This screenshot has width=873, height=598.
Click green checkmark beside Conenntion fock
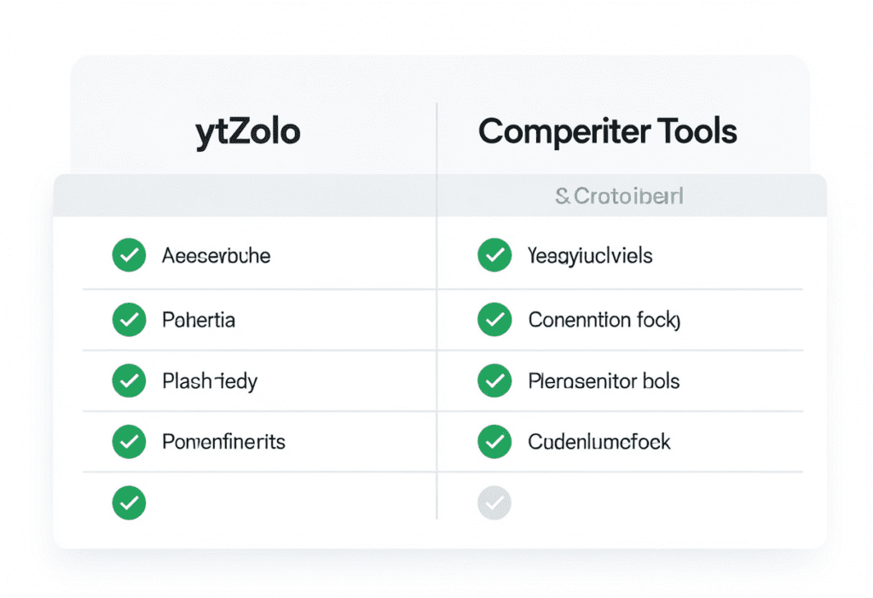click(494, 320)
